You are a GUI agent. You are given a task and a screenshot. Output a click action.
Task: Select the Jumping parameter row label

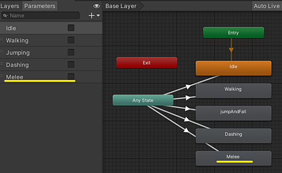click(x=18, y=53)
